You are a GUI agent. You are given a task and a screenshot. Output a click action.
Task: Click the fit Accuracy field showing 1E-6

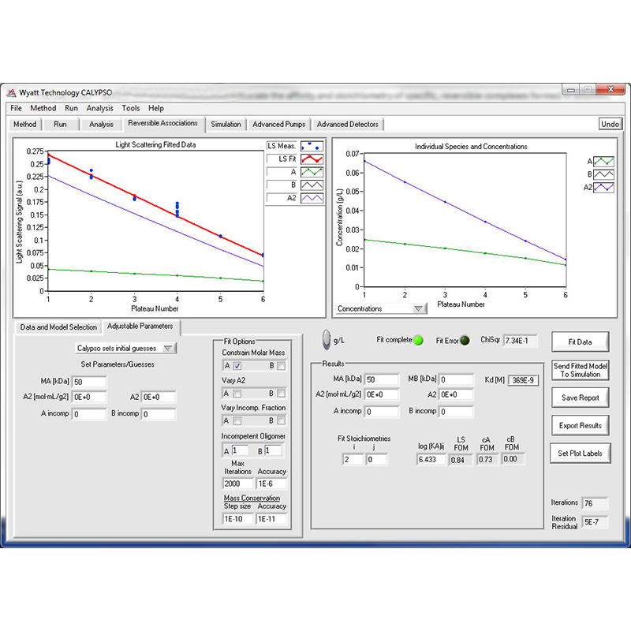pyautogui.click(x=271, y=484)
